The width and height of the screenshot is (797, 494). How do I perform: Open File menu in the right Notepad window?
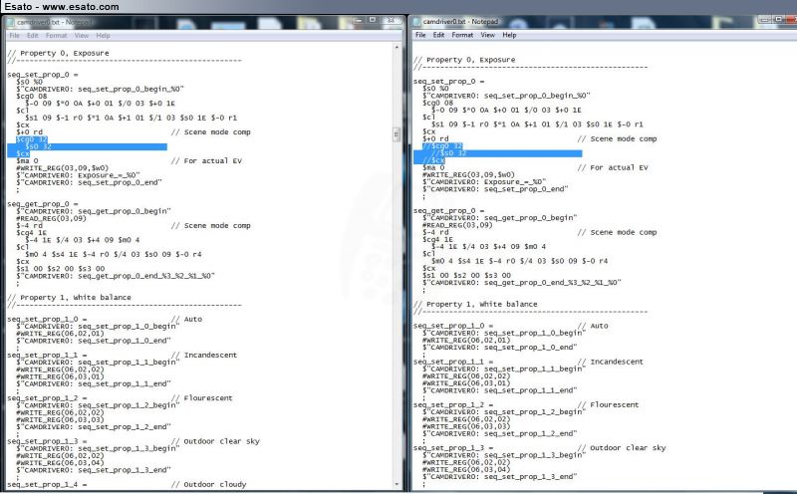420,35
